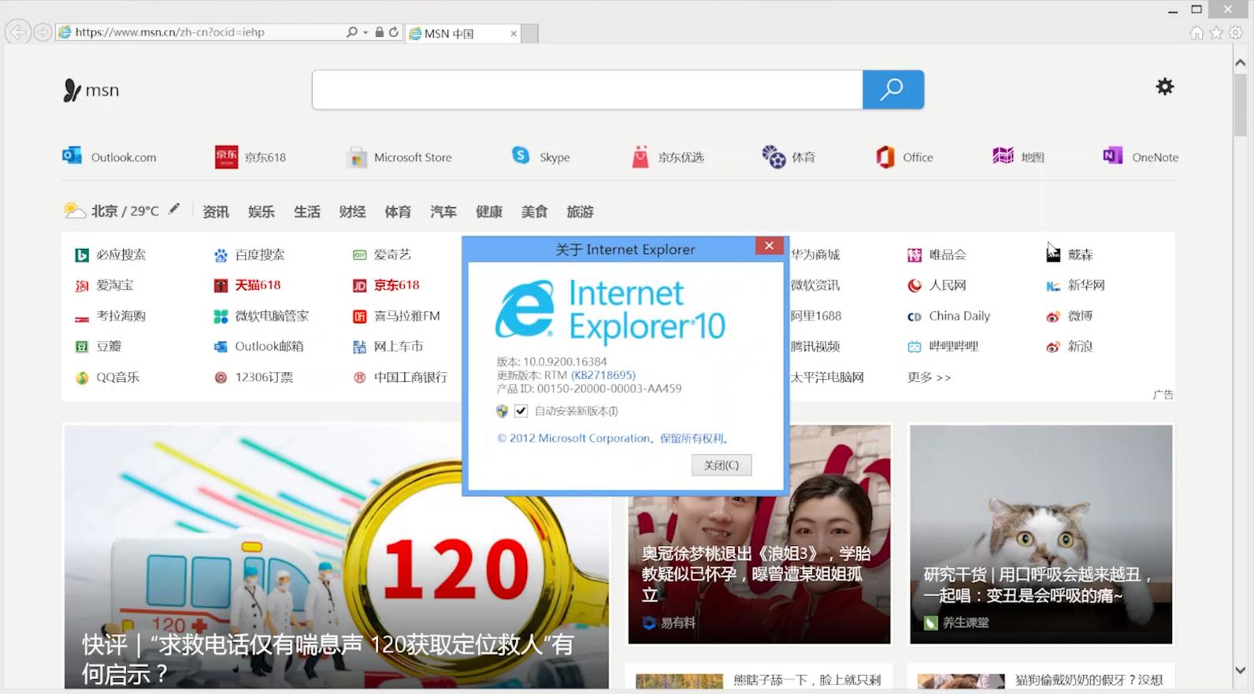Click the IE home icon
1254x694 pixels.
tap(1196, 32)
